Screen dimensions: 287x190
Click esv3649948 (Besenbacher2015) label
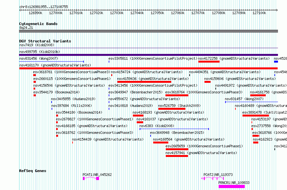click(x=177, y=133)
